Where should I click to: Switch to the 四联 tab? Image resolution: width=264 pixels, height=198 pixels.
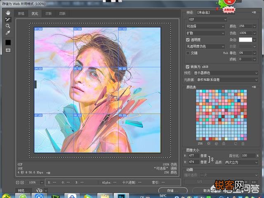(62, 14)
